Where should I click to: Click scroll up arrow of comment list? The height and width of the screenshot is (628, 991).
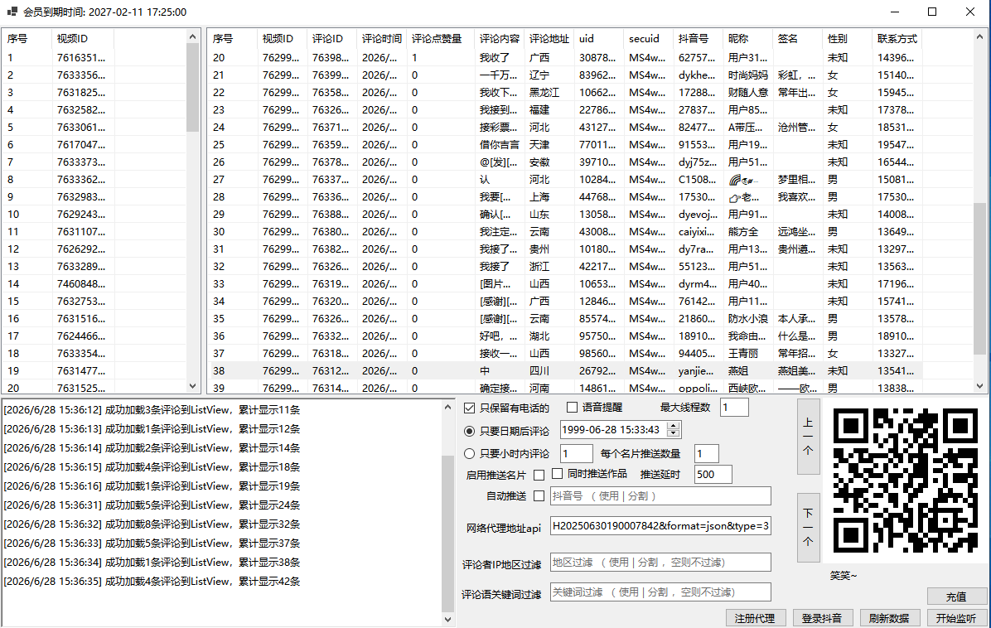pos(979,37)
